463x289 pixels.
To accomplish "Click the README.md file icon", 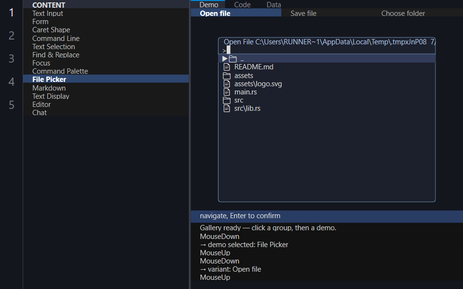I will [x=227, y=67].
